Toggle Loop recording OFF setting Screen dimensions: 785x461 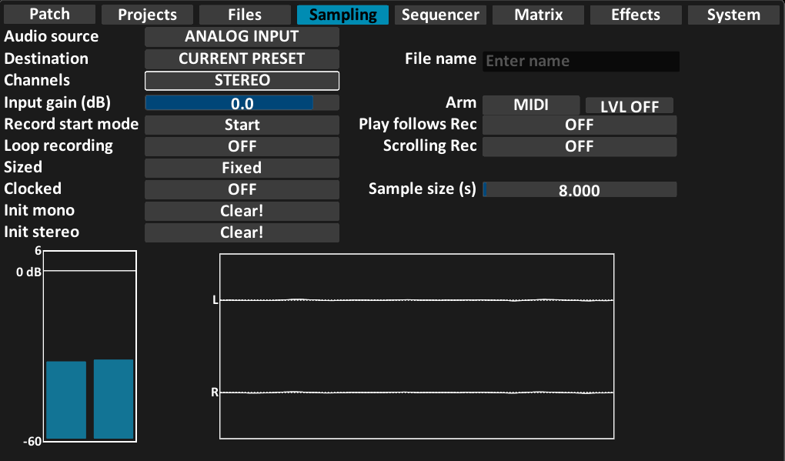click(242, 146)
